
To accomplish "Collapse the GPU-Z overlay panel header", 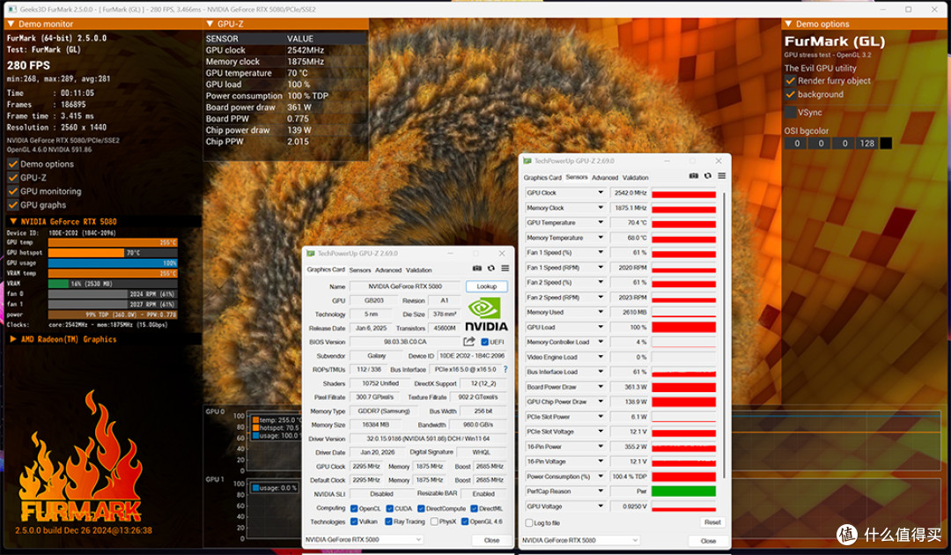I will [210, 24].
